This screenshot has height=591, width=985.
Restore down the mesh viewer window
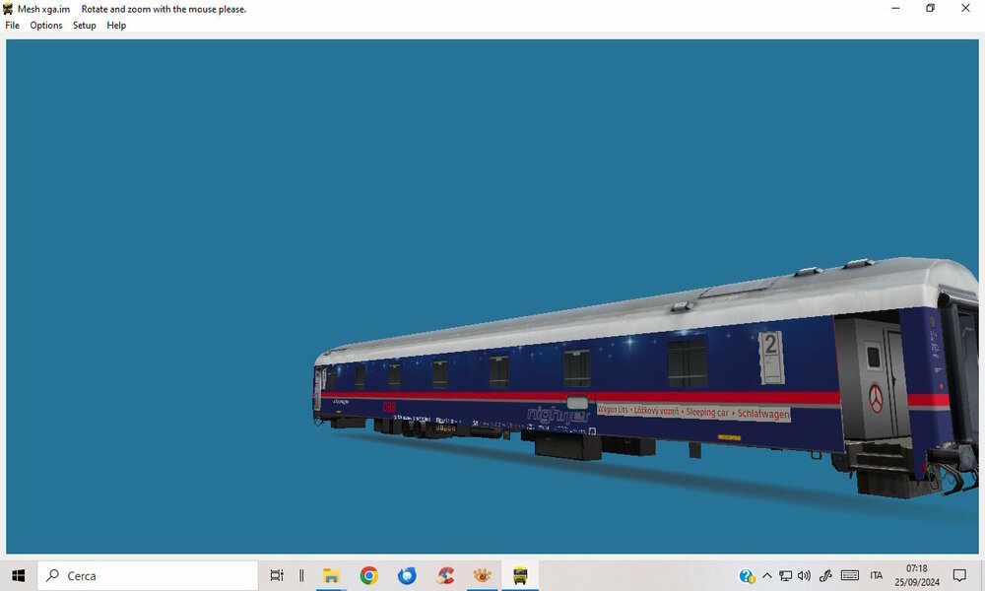[x=931, y=8]
